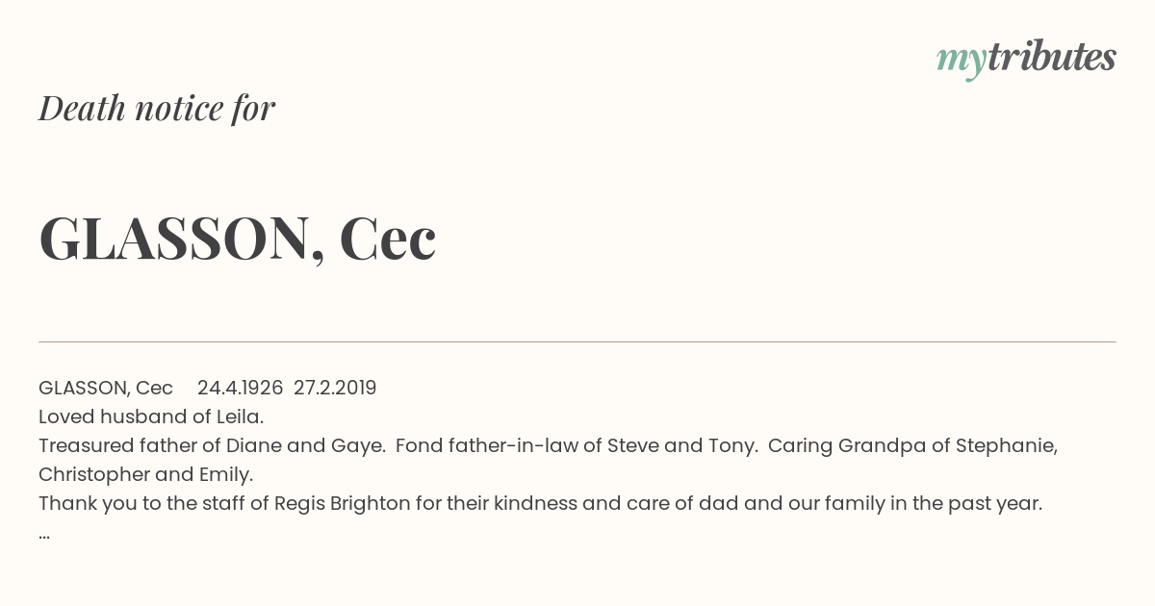Click 'Fond father-in-law of Steve and Tony'
The image size is (1155, 606).
tap(576, 445)
